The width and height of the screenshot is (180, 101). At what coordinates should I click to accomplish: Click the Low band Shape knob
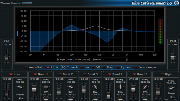pyautogui.click(x=21, y=99)
